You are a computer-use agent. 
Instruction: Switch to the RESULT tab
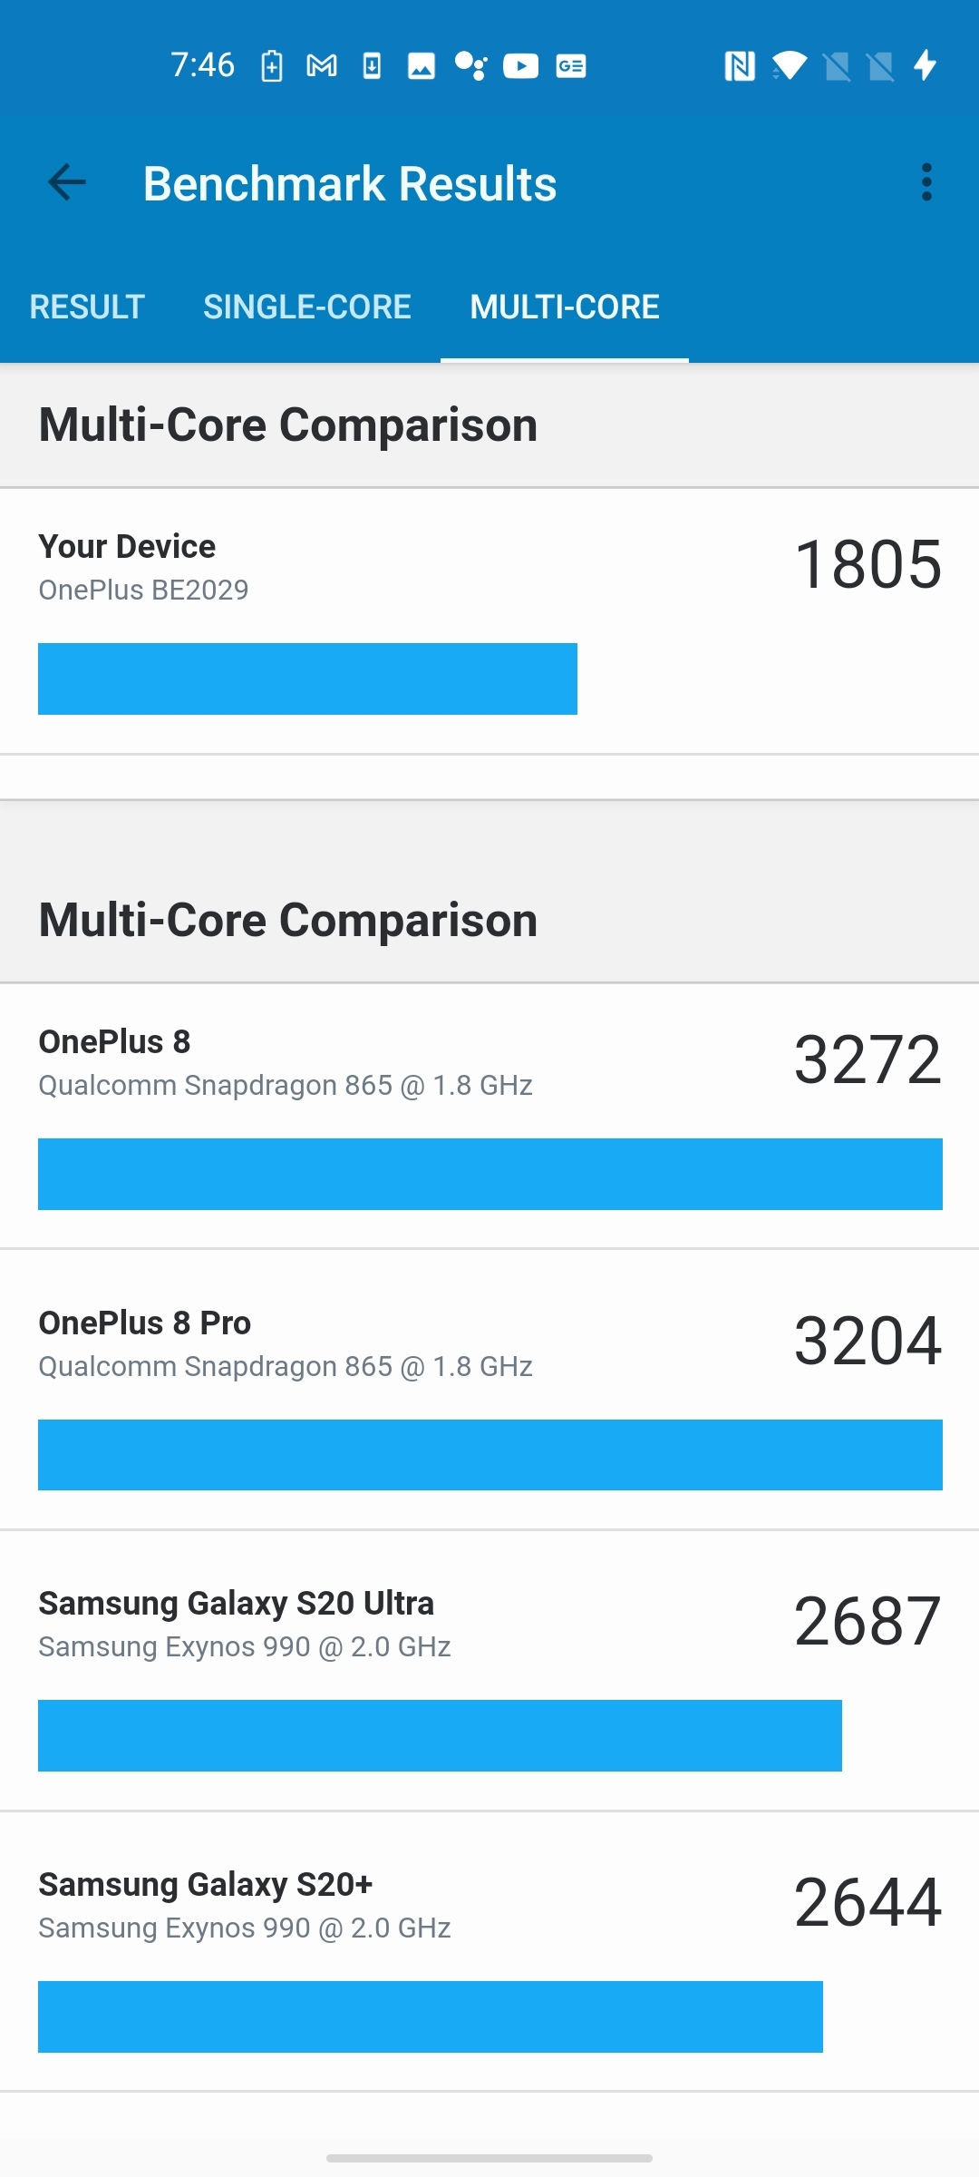click(x=87, y=307)
